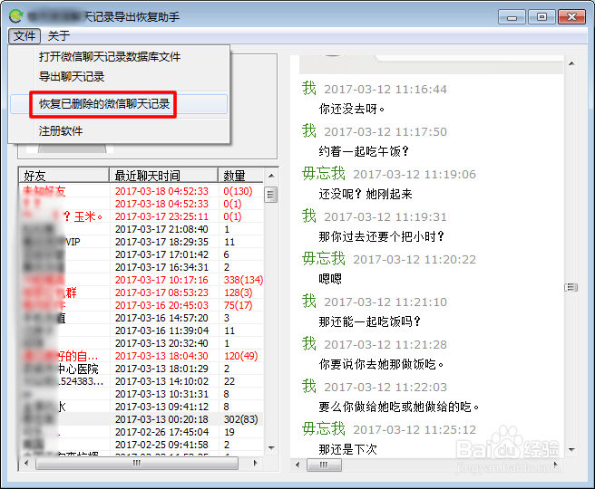Click down arrow of chat panel scrollbar
The image size is (595, 489).
[571, 449]
